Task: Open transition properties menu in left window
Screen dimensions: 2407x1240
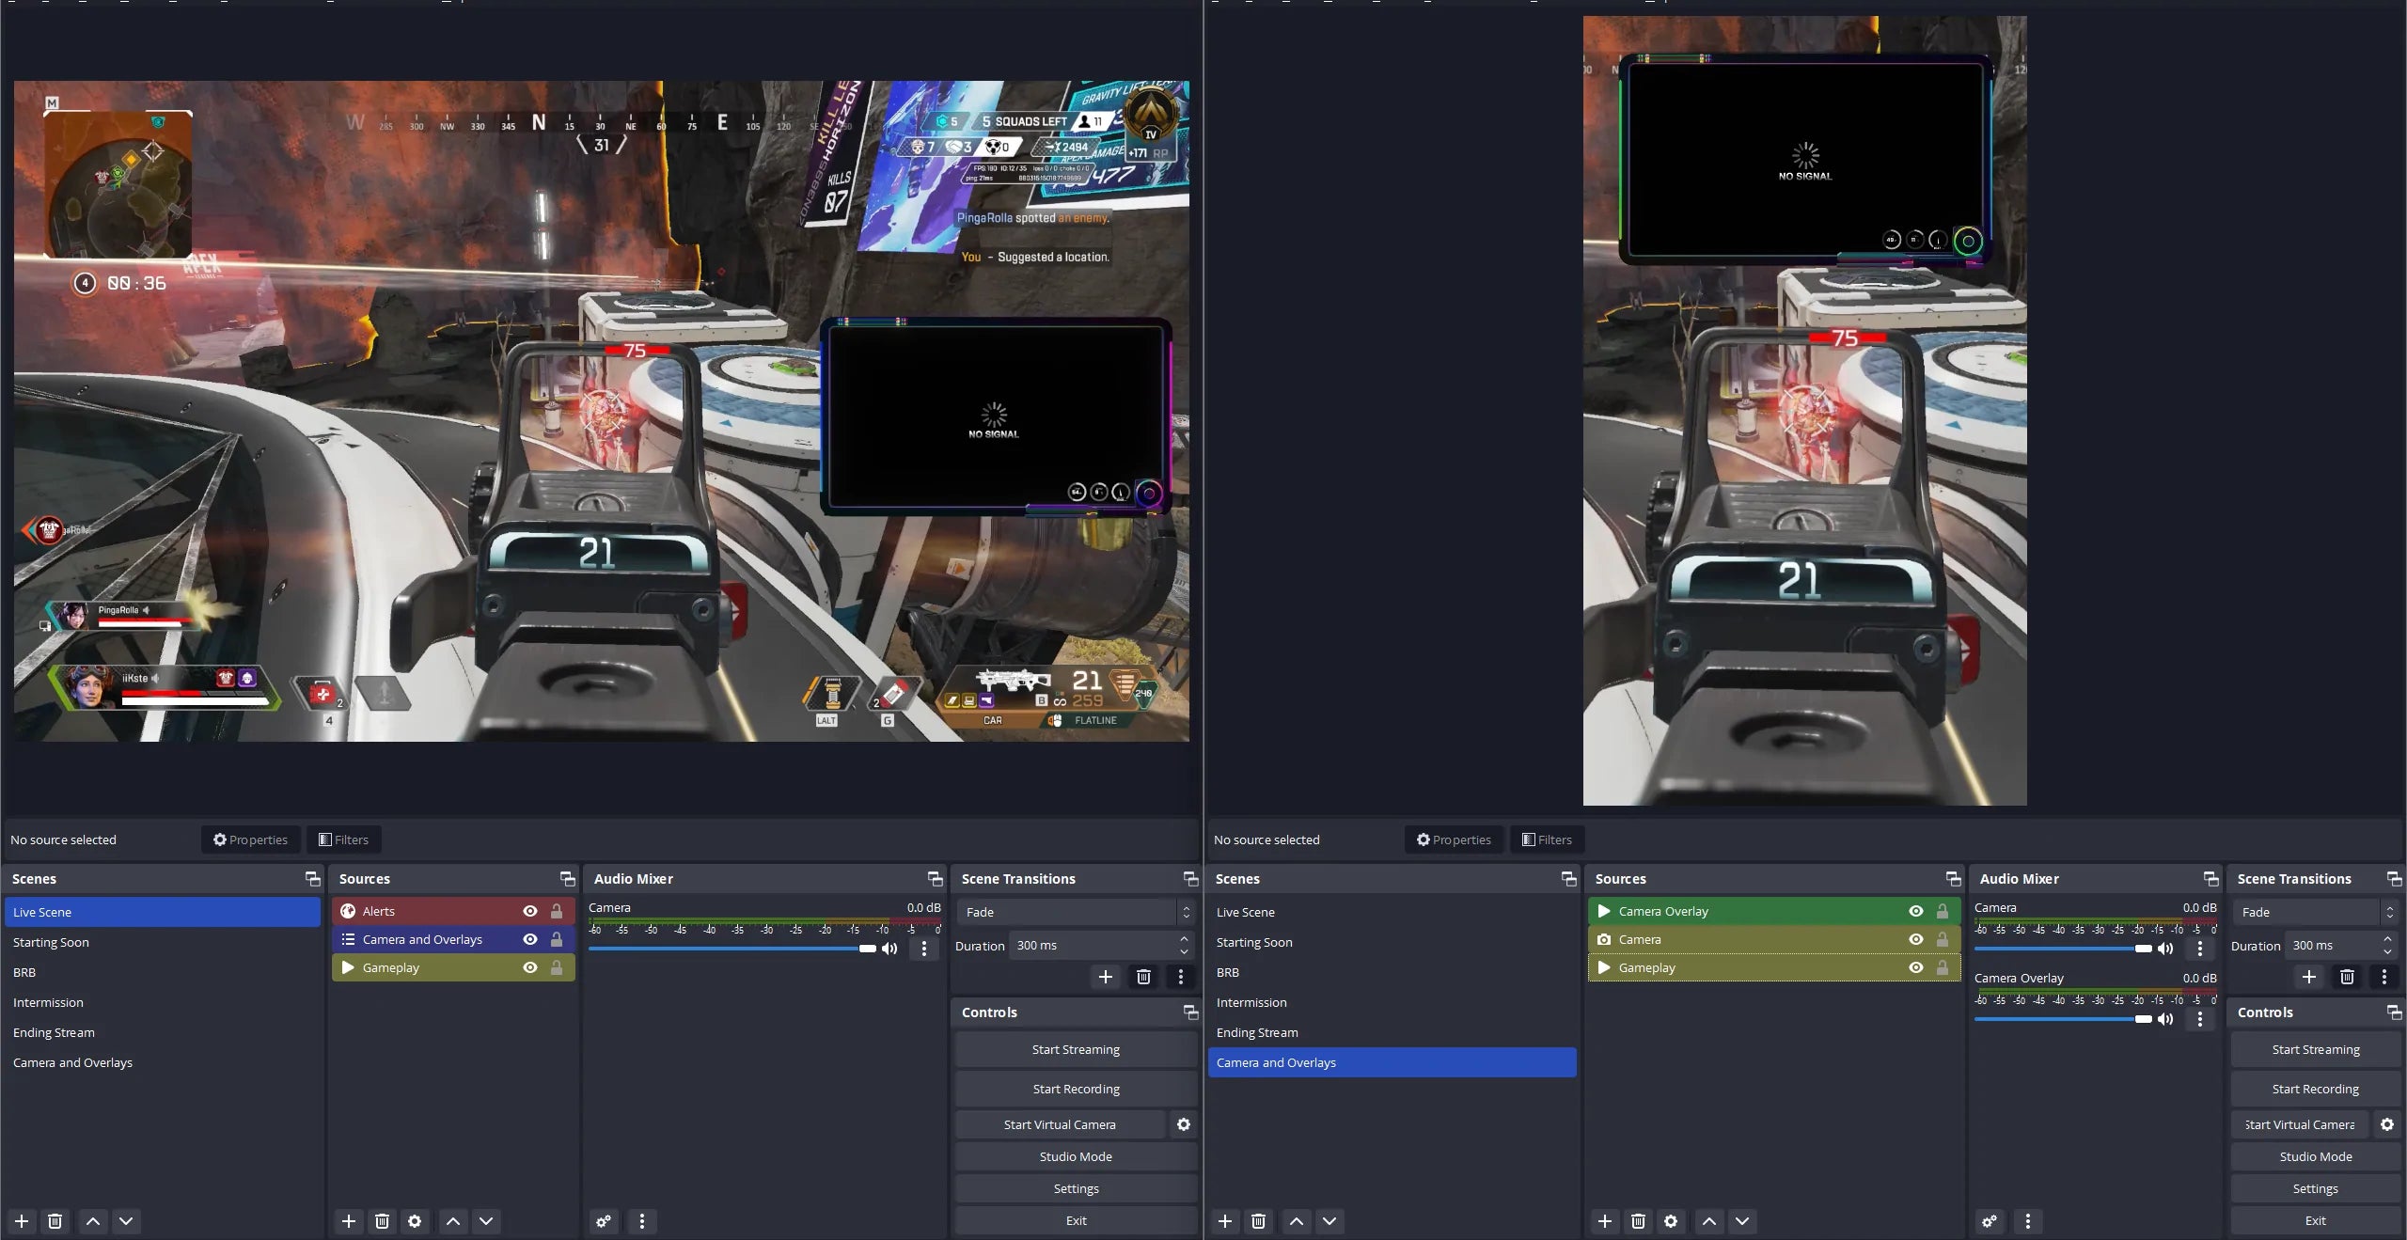Action: click(x=1181, y=977)
